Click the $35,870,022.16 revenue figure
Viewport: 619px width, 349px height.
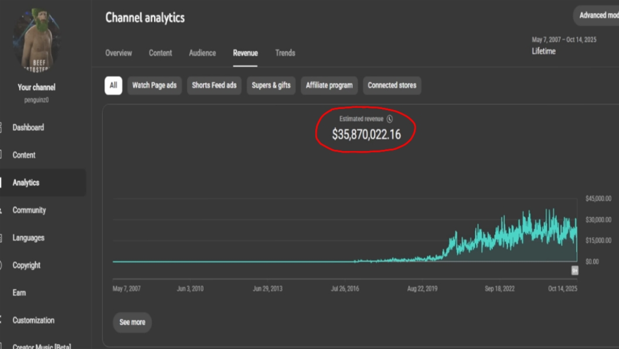point(366,135)
